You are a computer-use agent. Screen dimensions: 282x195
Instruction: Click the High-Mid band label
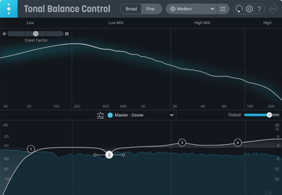tap(202, 23)
